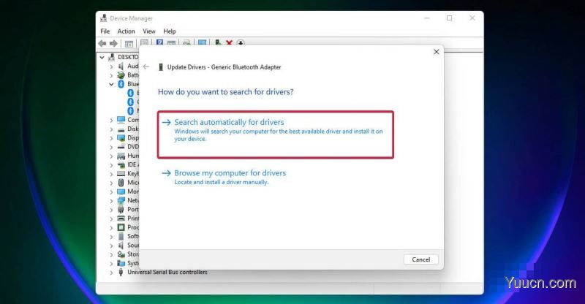Collapse the Bluetooth category chevron
This screenshot has height=304, width=585.
111,84
